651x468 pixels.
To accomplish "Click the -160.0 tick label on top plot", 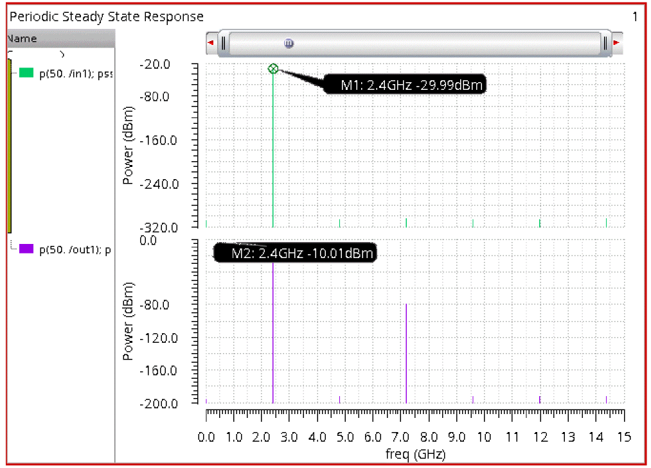I will pos(159,140).
